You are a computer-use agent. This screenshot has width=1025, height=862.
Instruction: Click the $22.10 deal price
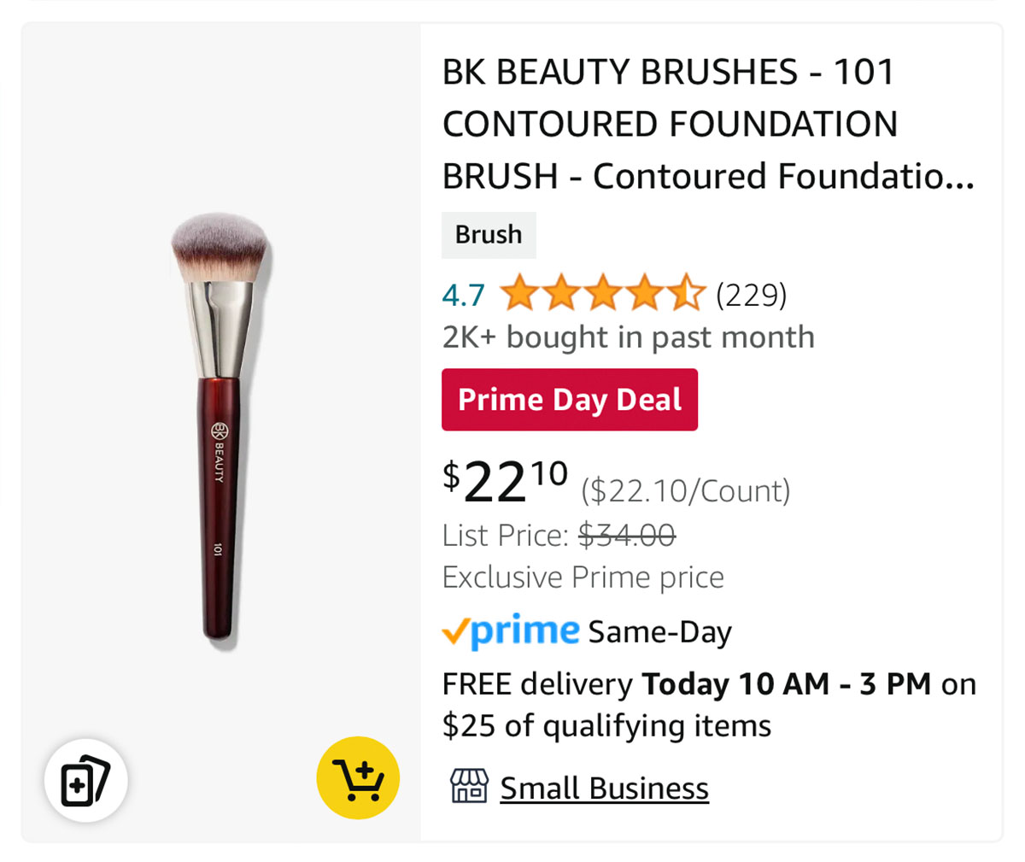[x=505, y=482]
